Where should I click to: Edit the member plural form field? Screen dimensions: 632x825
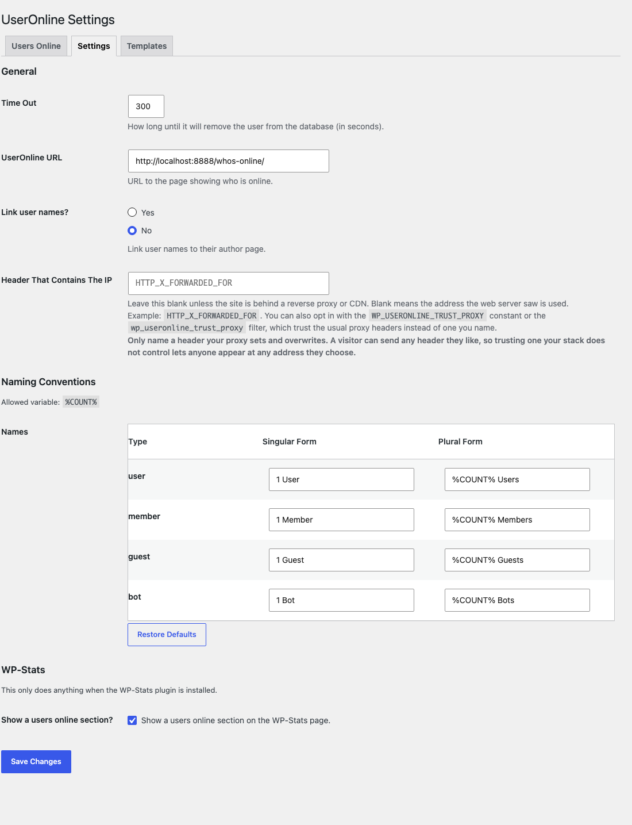517,520
